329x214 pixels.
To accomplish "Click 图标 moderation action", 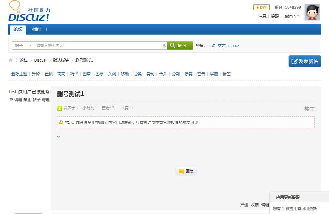I will pos(99,74).
